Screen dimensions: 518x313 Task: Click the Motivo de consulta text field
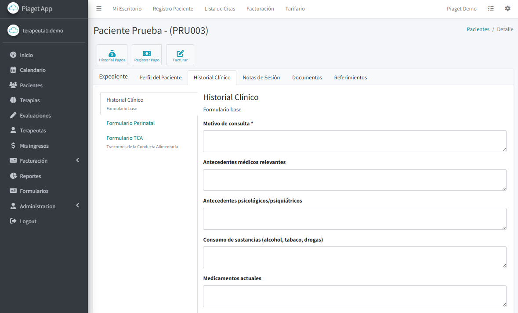point(354,141)
